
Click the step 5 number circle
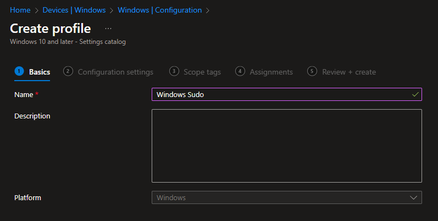coord(312,71)
